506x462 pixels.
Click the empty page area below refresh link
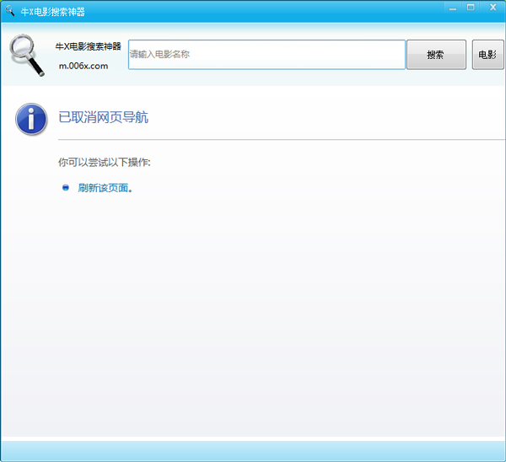[253, 320]
